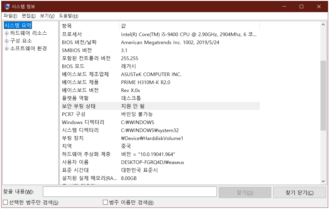
Task: Click the 찾기 button
Action: [x=245, y=192]
